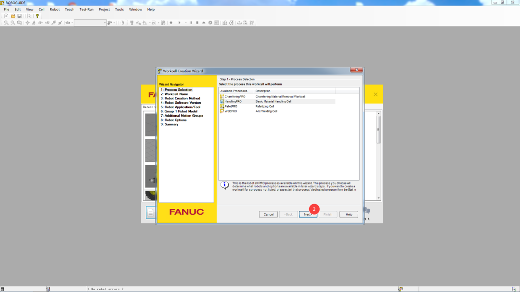
Task: Select navigator step 8: Robot Options
Action: tap(173, 120)
